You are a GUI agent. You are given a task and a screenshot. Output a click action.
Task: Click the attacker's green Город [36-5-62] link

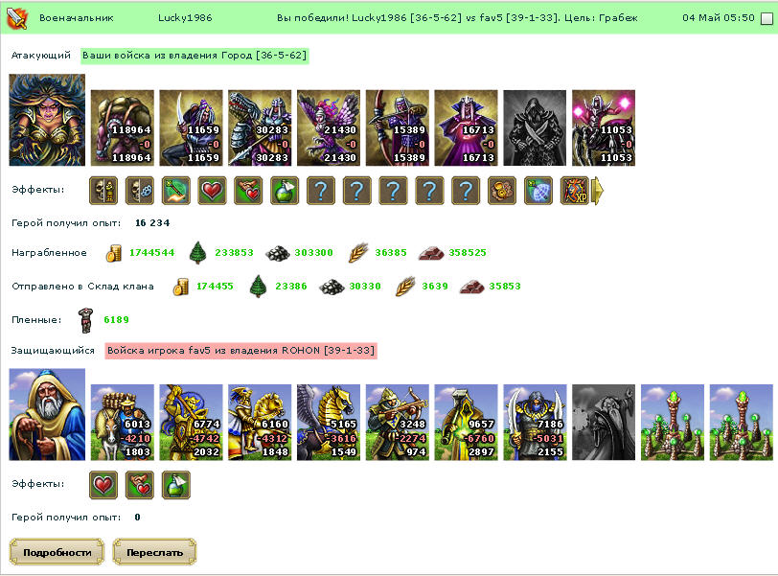tap(194, 56)
